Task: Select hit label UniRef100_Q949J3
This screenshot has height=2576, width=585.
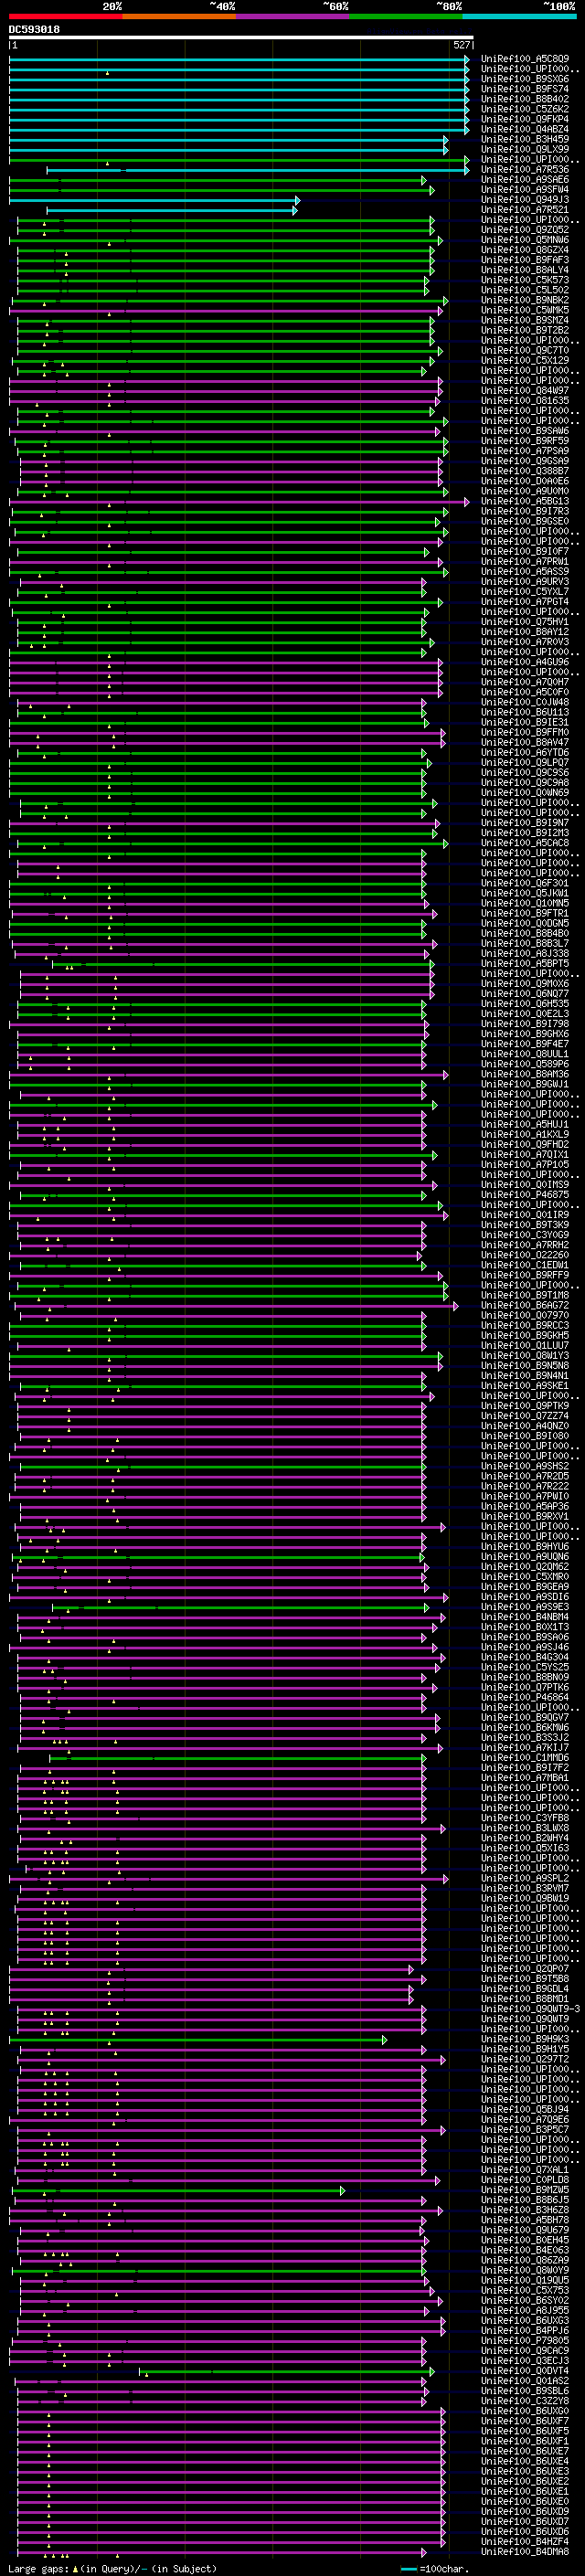Action: pos(525,200)
